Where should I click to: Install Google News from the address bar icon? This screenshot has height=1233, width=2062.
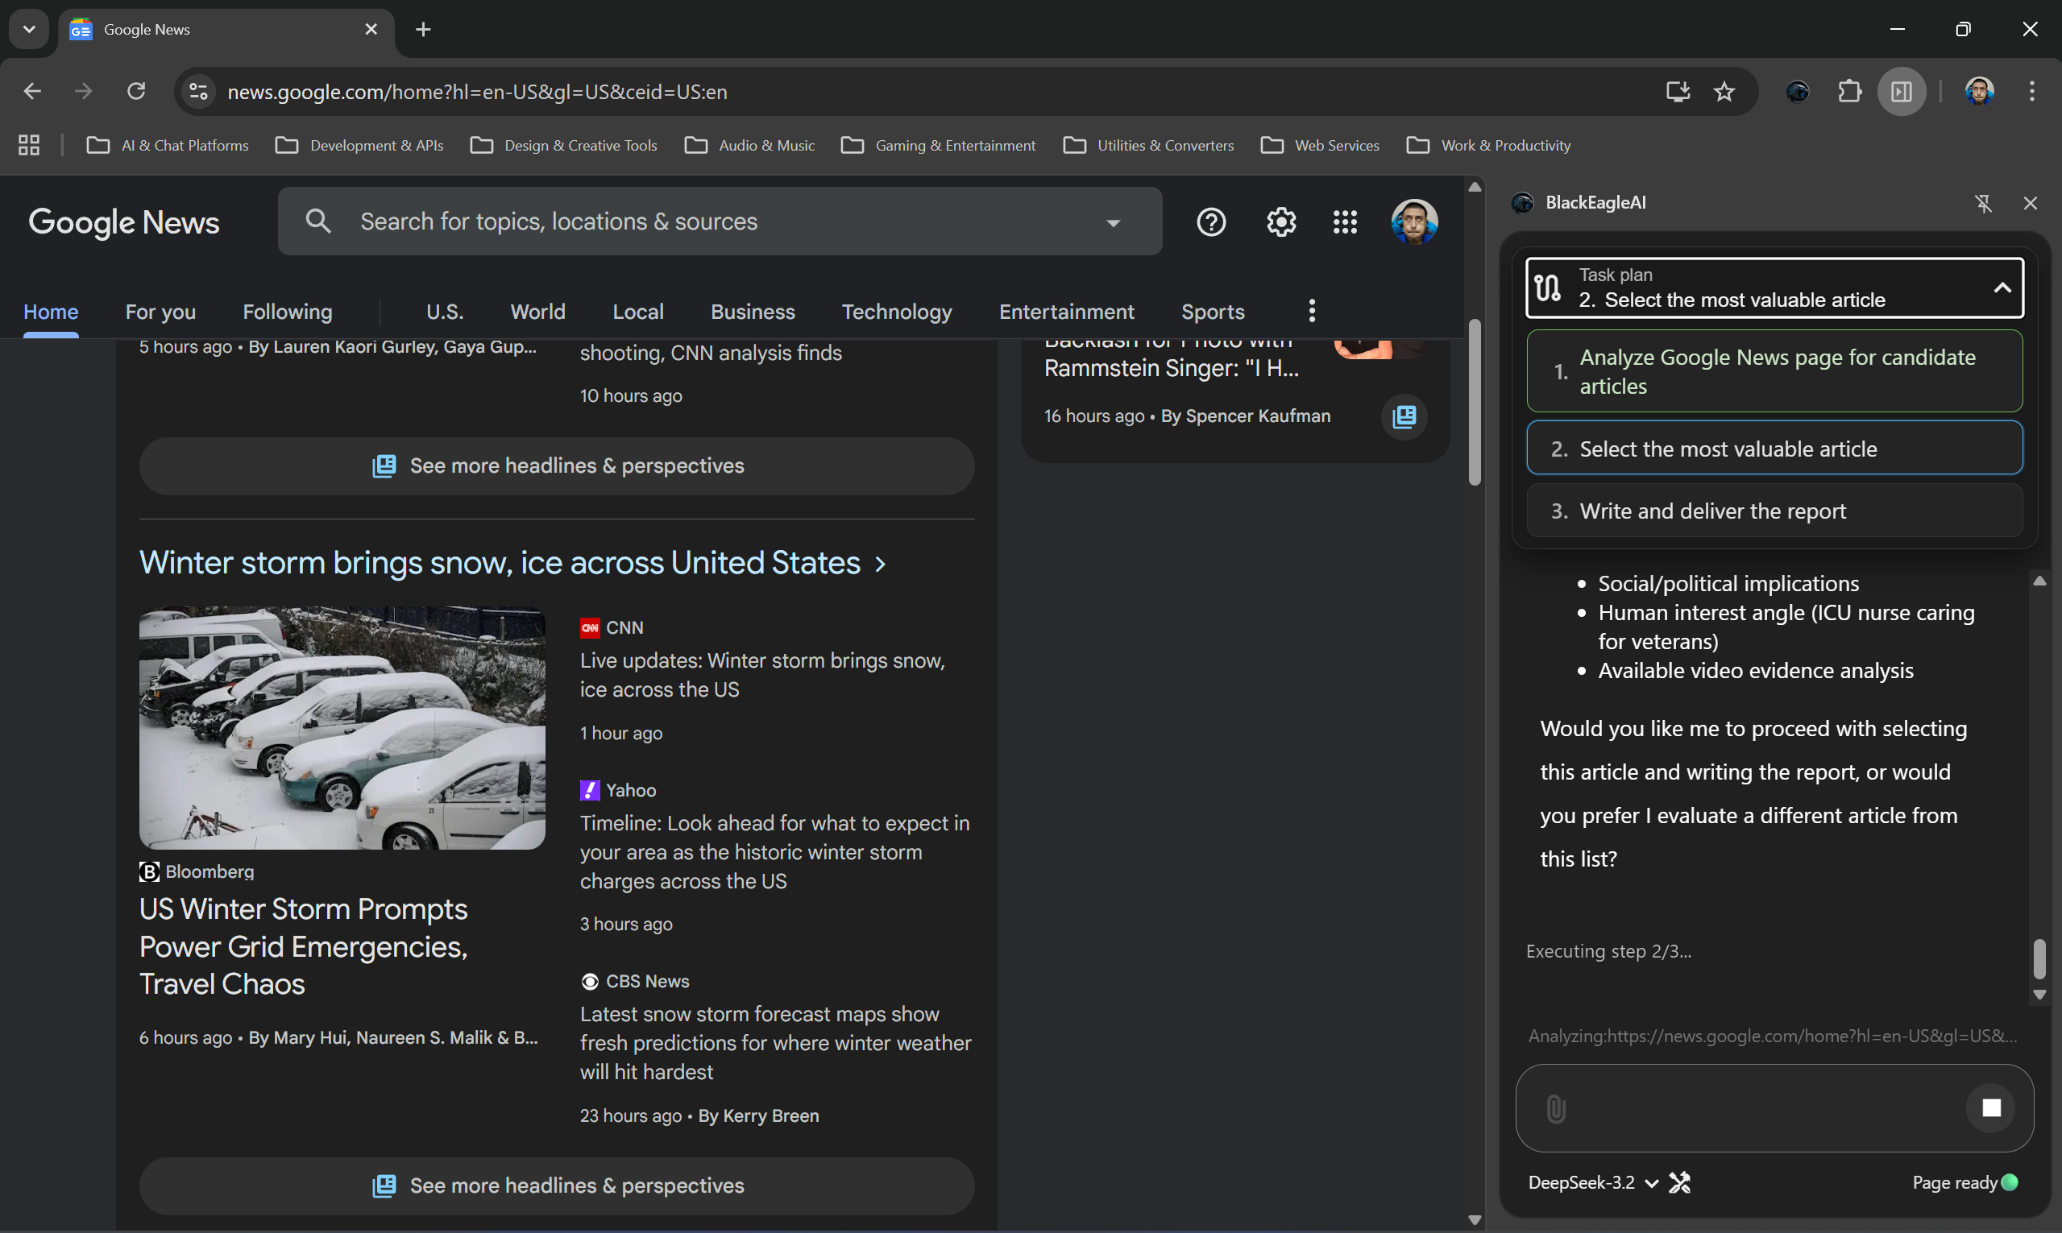[1677, 91]
